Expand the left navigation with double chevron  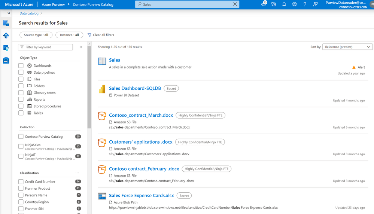click(9, 13)
